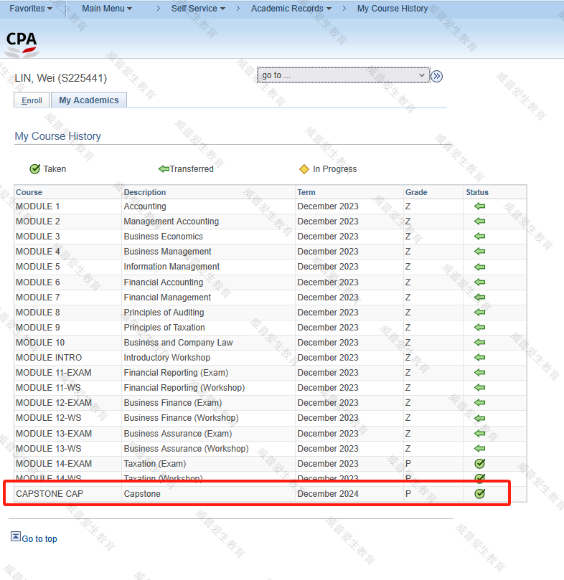
Task: Click the My Course History heading
Action: click(x=58, y=136)
